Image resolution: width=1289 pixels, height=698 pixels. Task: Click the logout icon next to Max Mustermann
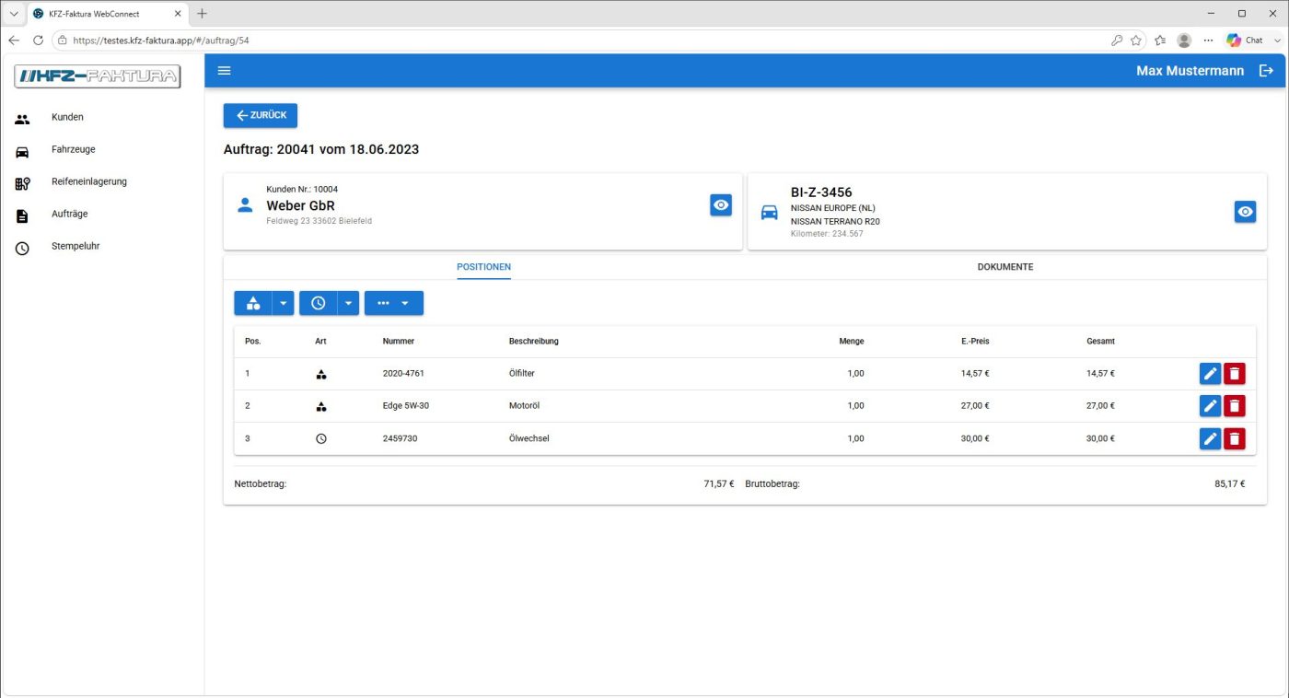(x=1266, y=71)
